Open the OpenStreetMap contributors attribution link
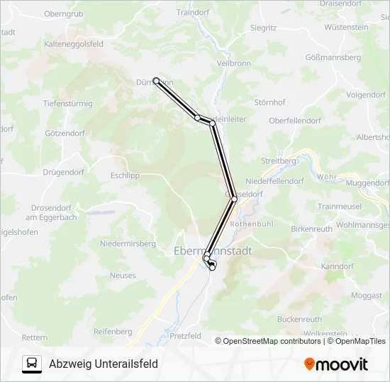 coord(268,341)
